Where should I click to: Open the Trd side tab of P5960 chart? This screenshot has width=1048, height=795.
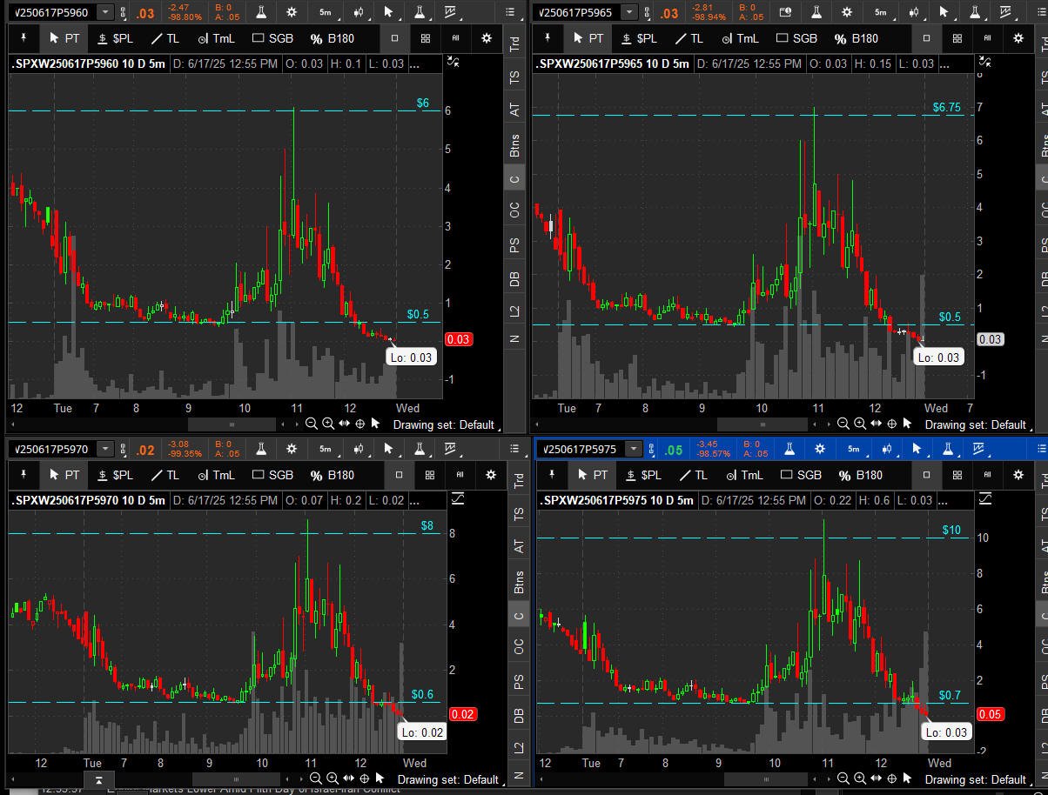pos(515,45)
